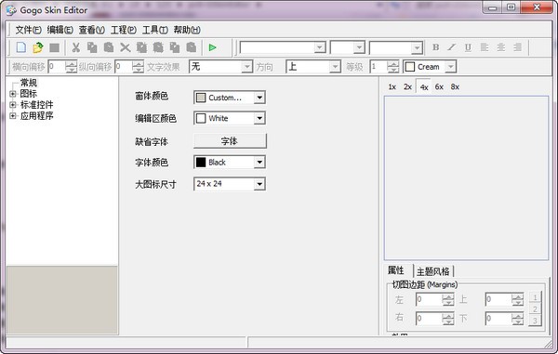Click the Cut scissors icon
The image size is (558, 354).
tap(75, 47)
